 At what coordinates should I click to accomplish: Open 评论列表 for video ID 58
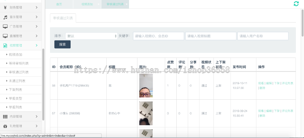(x=287, y=83)
